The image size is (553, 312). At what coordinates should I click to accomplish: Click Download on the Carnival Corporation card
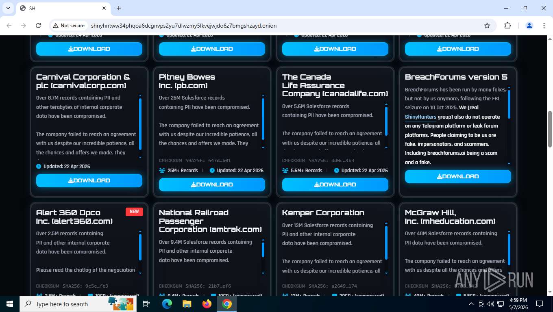(x=89, y=180)
